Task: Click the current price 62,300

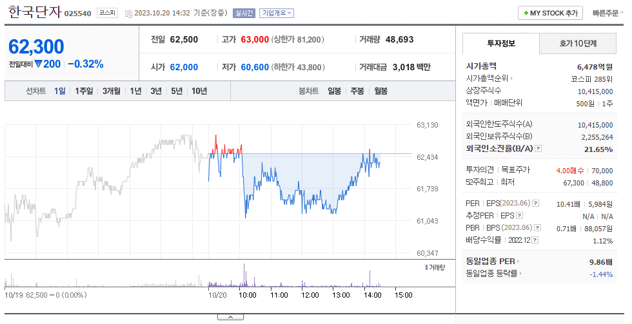Action: [x=36, y=46]
